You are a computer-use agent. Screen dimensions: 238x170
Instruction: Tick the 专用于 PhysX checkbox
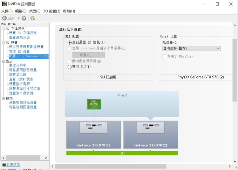pyautogui.click(x=164, y=56)
